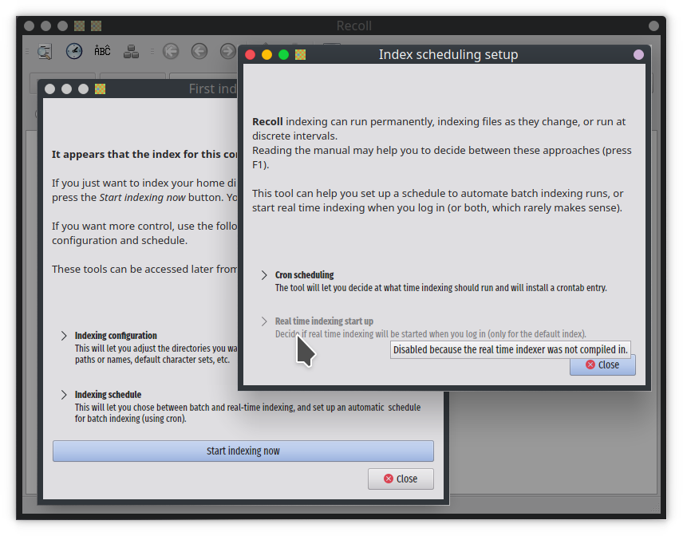This screenshot has height=536, width=683.
Task: Click the purple dot in scheduling title bar
Action: pos(638,55)
